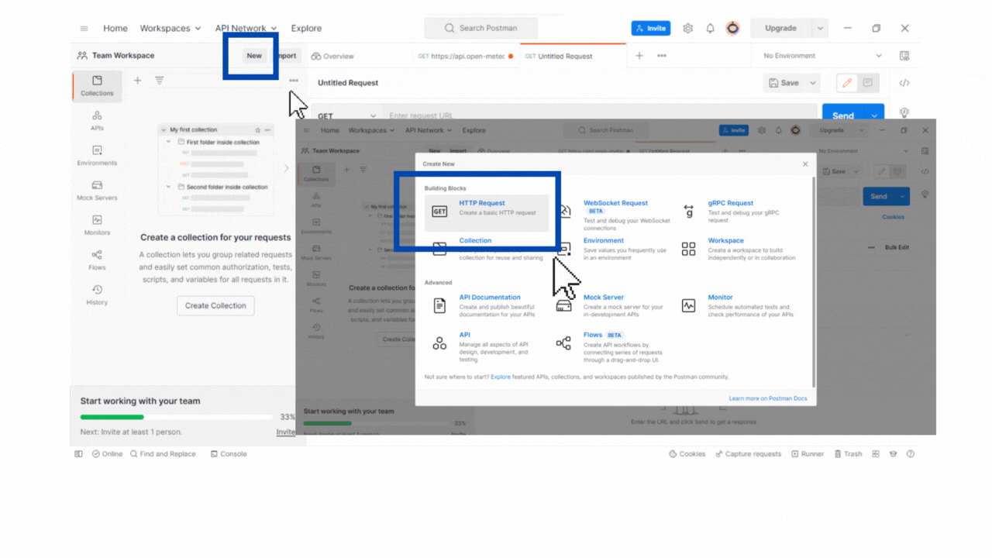Select the GET Untitled Request tab
The width and height of the screenshot is (992, 558).
pos(559,57)
